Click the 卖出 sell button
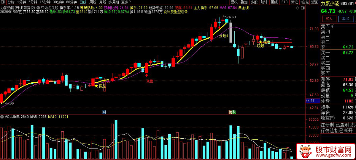 346,19
